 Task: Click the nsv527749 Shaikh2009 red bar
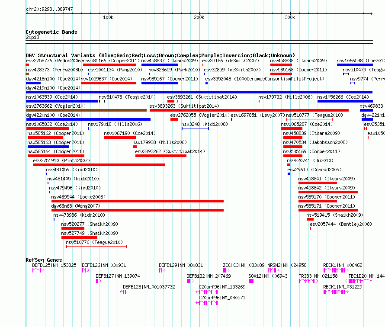(x=79, y=237)
